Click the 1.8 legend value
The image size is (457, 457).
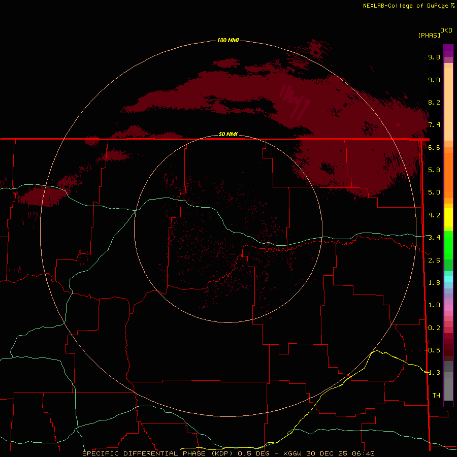pos(434,283)
